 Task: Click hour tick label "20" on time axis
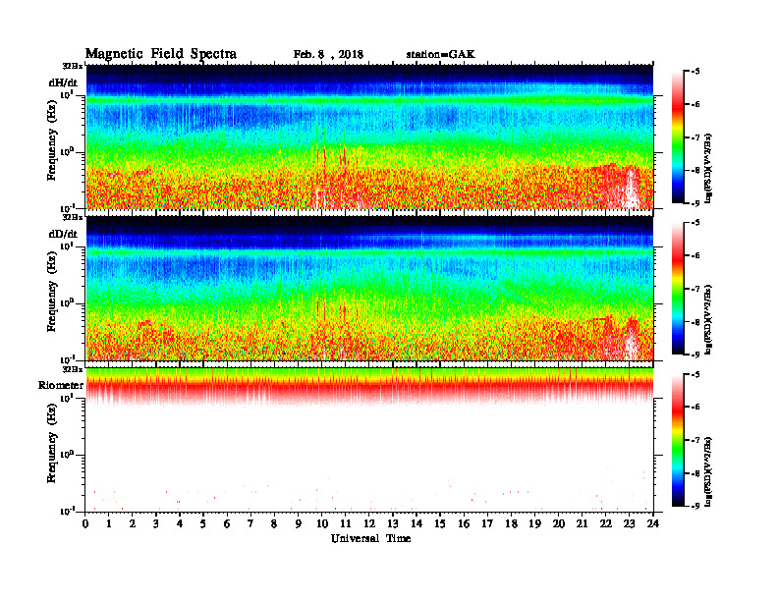[559, 524]
